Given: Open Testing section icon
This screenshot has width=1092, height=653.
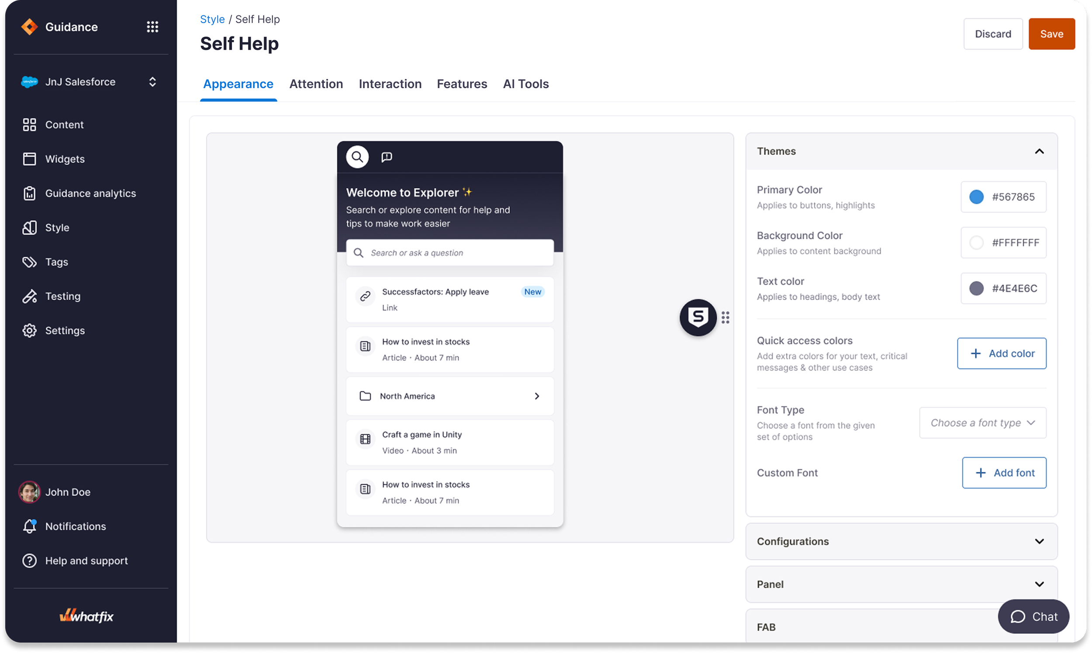Looking at the screenshot, I should (30, 296).
